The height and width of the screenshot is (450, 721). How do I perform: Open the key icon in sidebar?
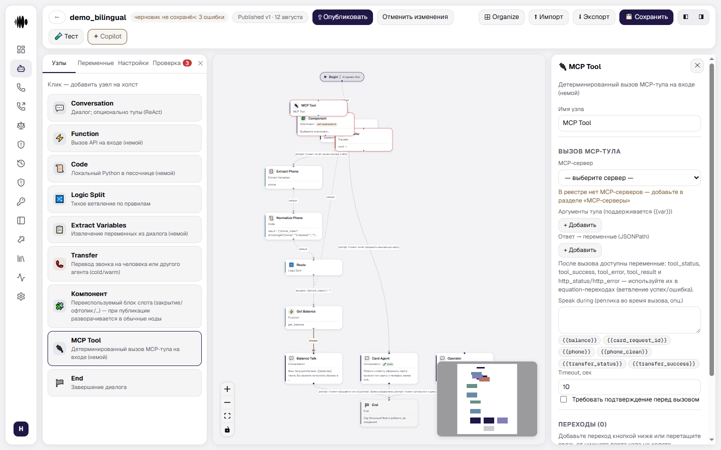tap(21, 201)
